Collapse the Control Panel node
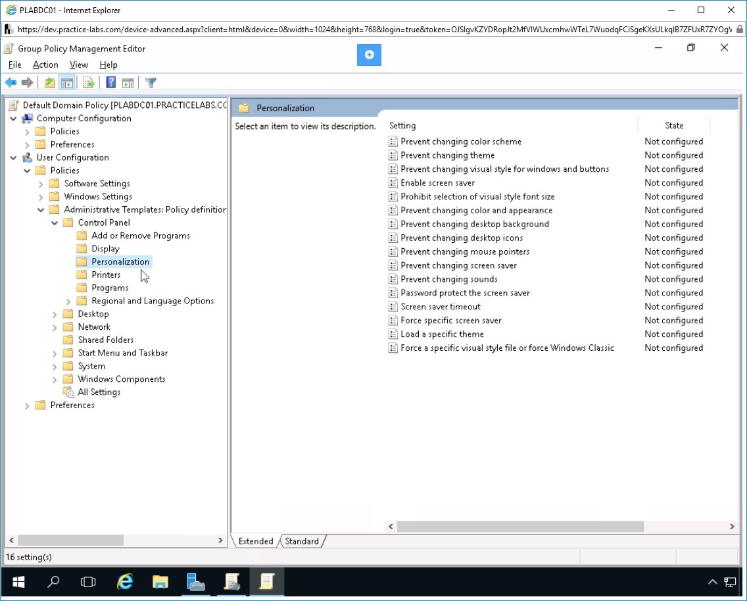Viewport: 747px width, 601px height. click(55, 222)
